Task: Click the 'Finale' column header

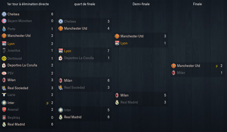Action: coord(197,4)
